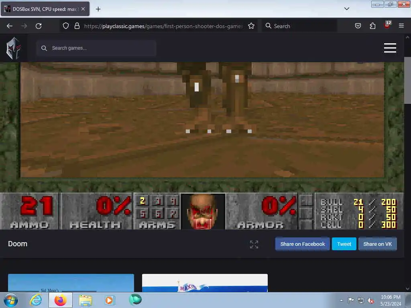Click Share on Facebook button
Image resolution: width=411 pixels, height=308 pixels.
coord(303,244)
